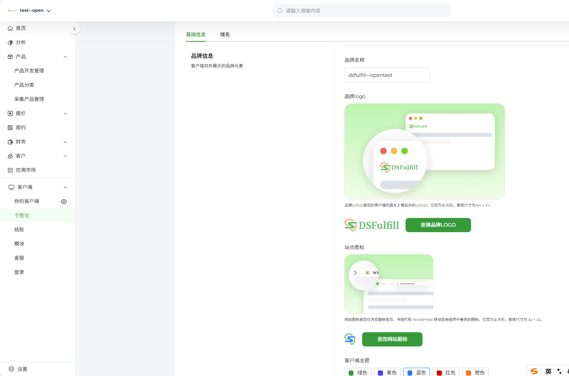Toggle the eye icon next to 你的客户端

[64, 201]
